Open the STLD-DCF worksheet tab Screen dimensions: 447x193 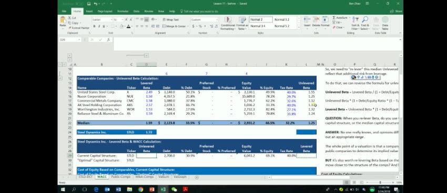(x=86, y=177)
